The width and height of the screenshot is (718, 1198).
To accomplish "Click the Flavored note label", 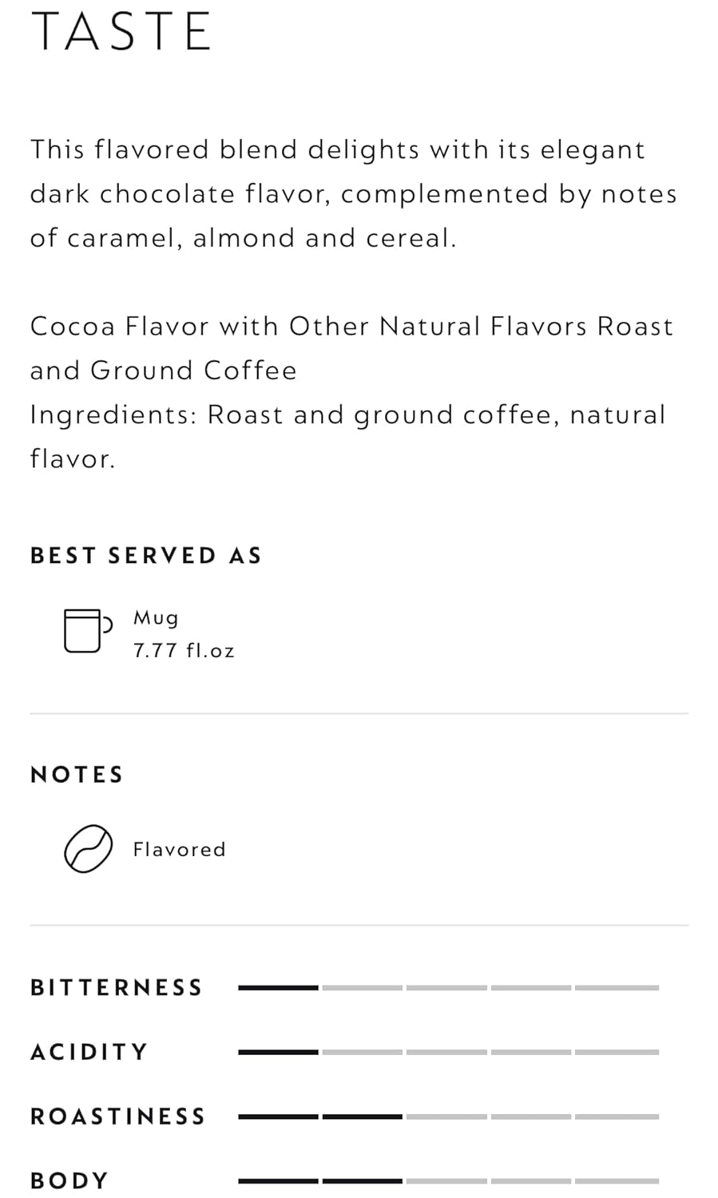I will (x=179, y=849).
